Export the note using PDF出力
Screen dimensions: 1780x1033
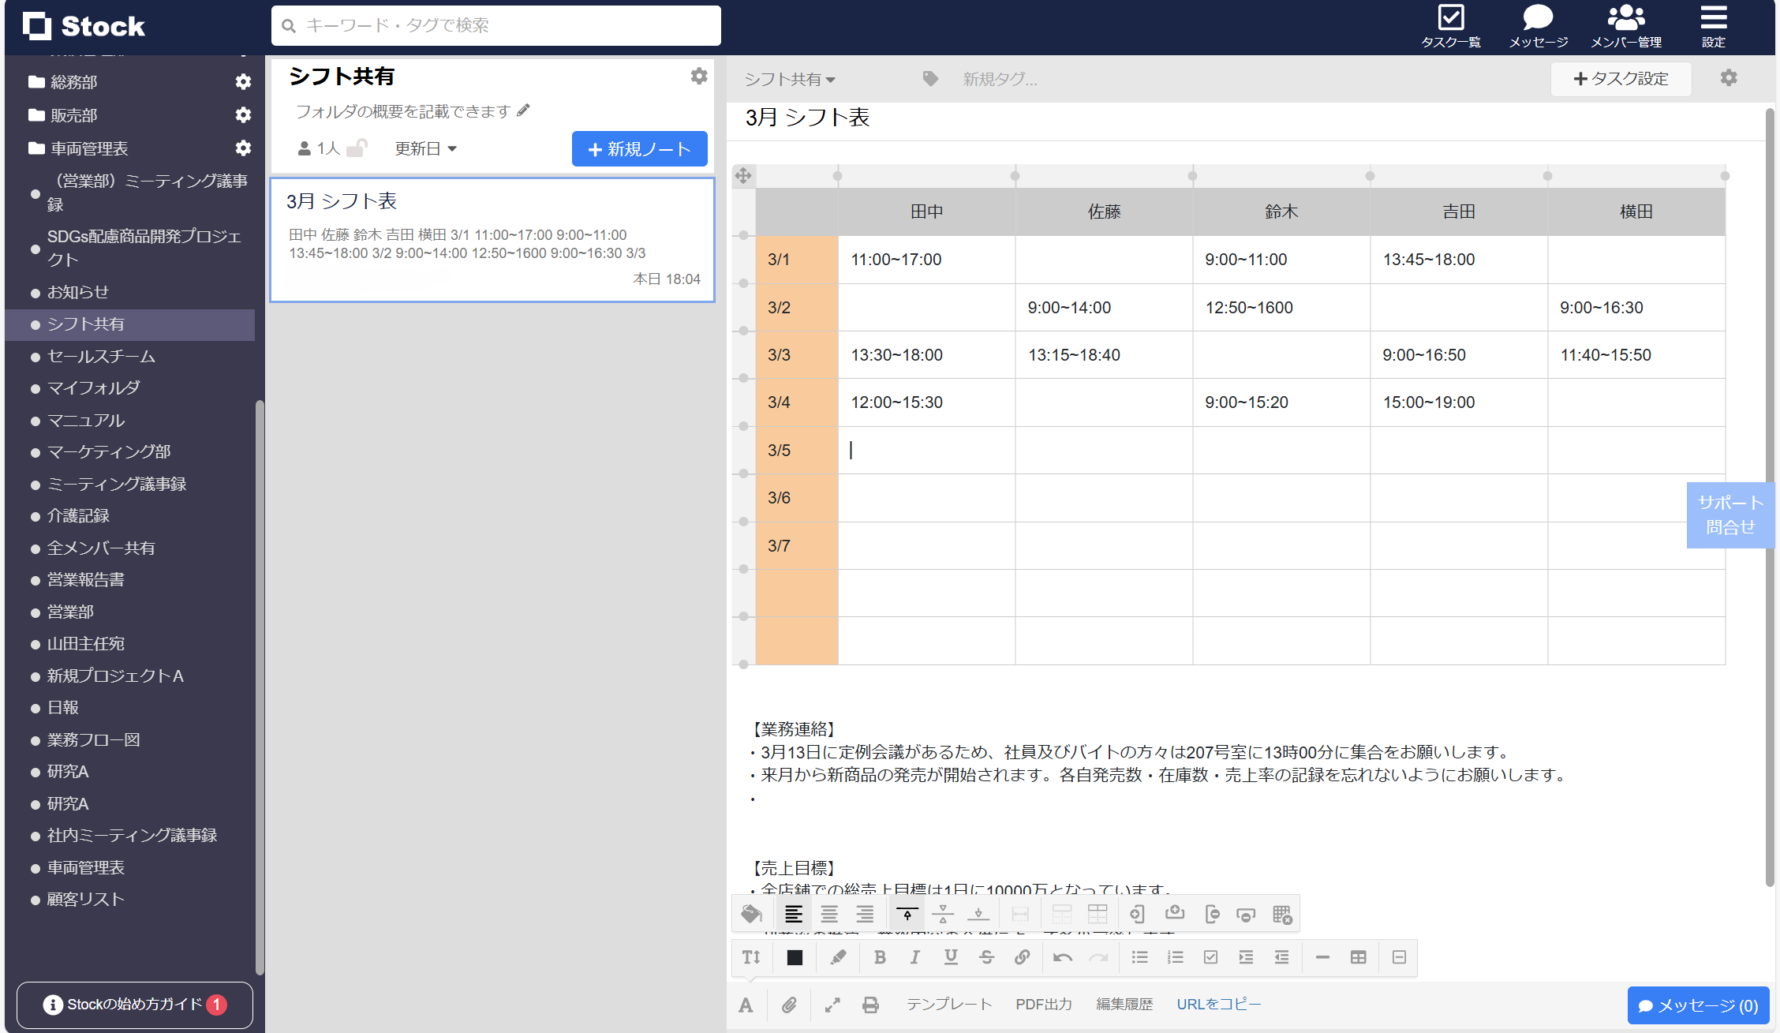tap(1043, 1005)
